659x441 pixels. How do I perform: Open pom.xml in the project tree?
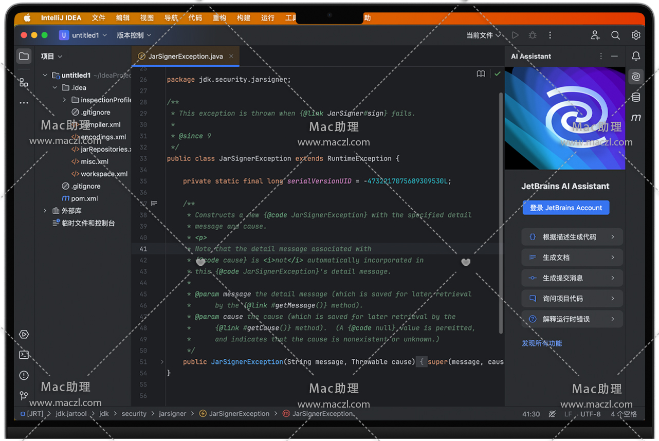pyautogui.click(x=84, y=198)
